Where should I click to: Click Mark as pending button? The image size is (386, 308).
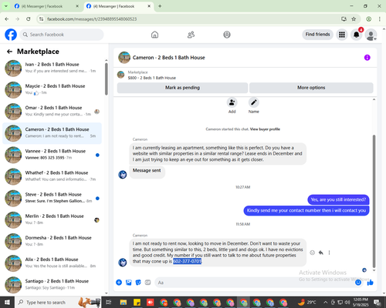coord(182,88)
